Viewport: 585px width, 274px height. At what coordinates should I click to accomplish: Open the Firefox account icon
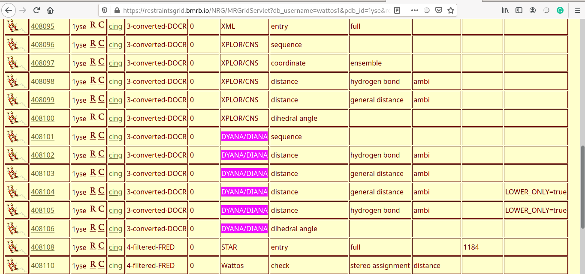tap(533, 10)
